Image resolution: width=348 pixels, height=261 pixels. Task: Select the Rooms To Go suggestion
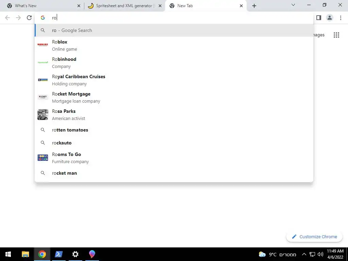tap(174, 158)
